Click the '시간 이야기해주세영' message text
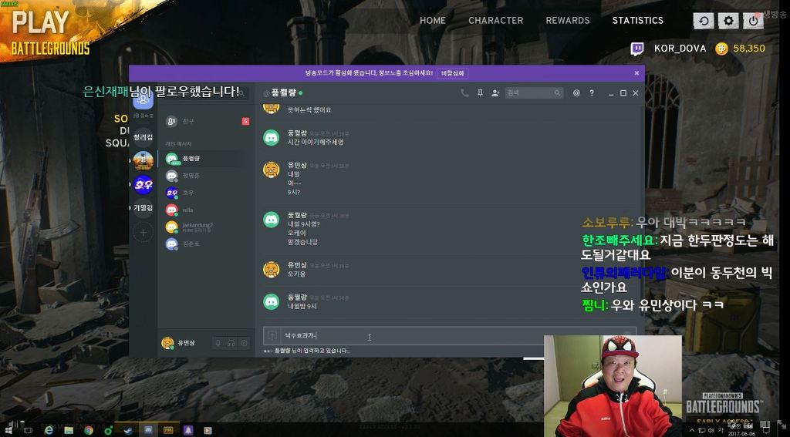 point(316,143)
